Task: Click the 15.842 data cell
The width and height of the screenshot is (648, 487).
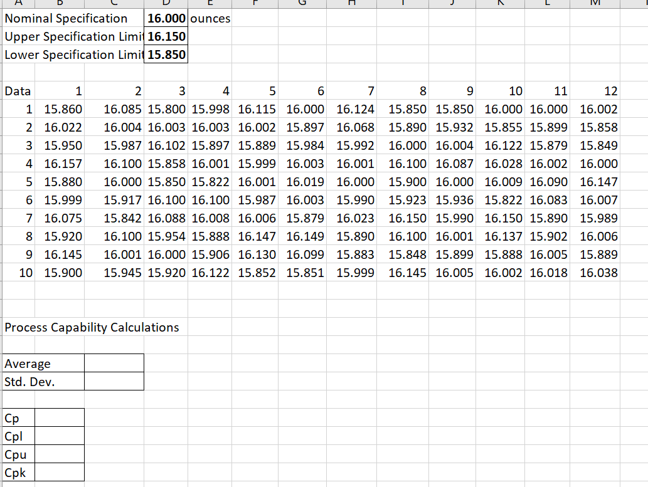Action: pos(114,218)
